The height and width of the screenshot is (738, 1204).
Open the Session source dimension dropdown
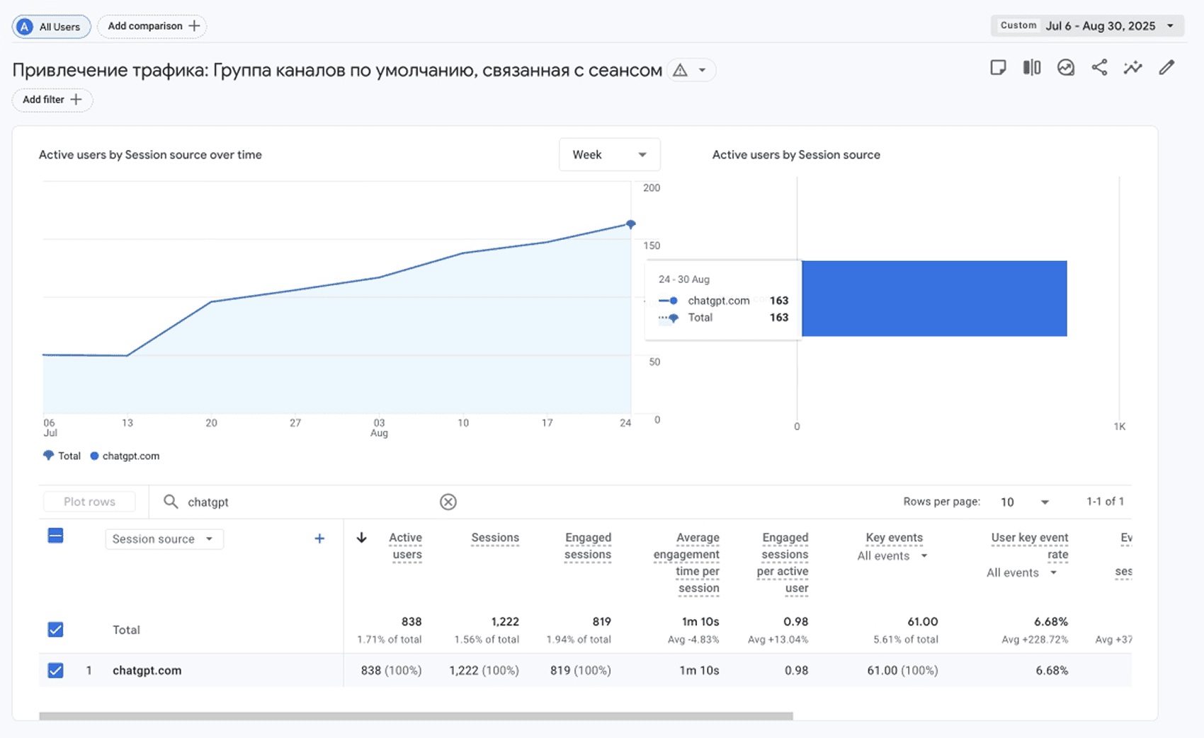[x=164, y=538]
